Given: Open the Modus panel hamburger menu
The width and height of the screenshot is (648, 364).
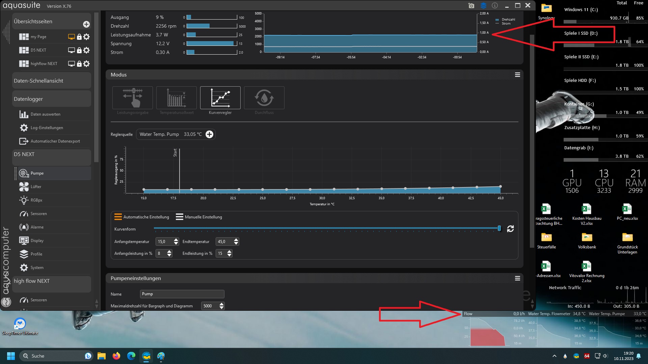Looking at the screenshot, I should (517, 75).
